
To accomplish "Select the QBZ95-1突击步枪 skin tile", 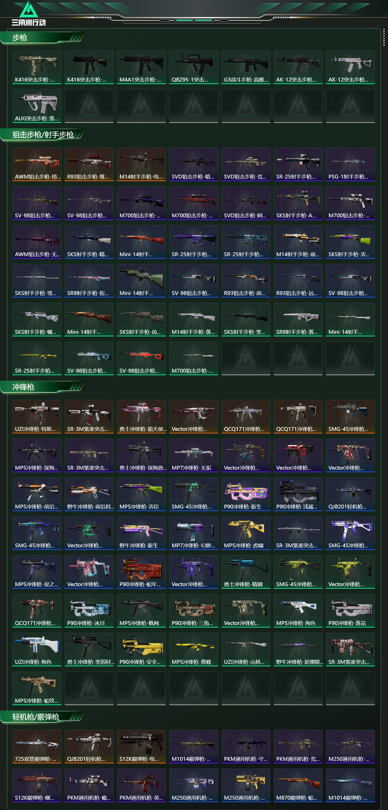I will point(193,67).
